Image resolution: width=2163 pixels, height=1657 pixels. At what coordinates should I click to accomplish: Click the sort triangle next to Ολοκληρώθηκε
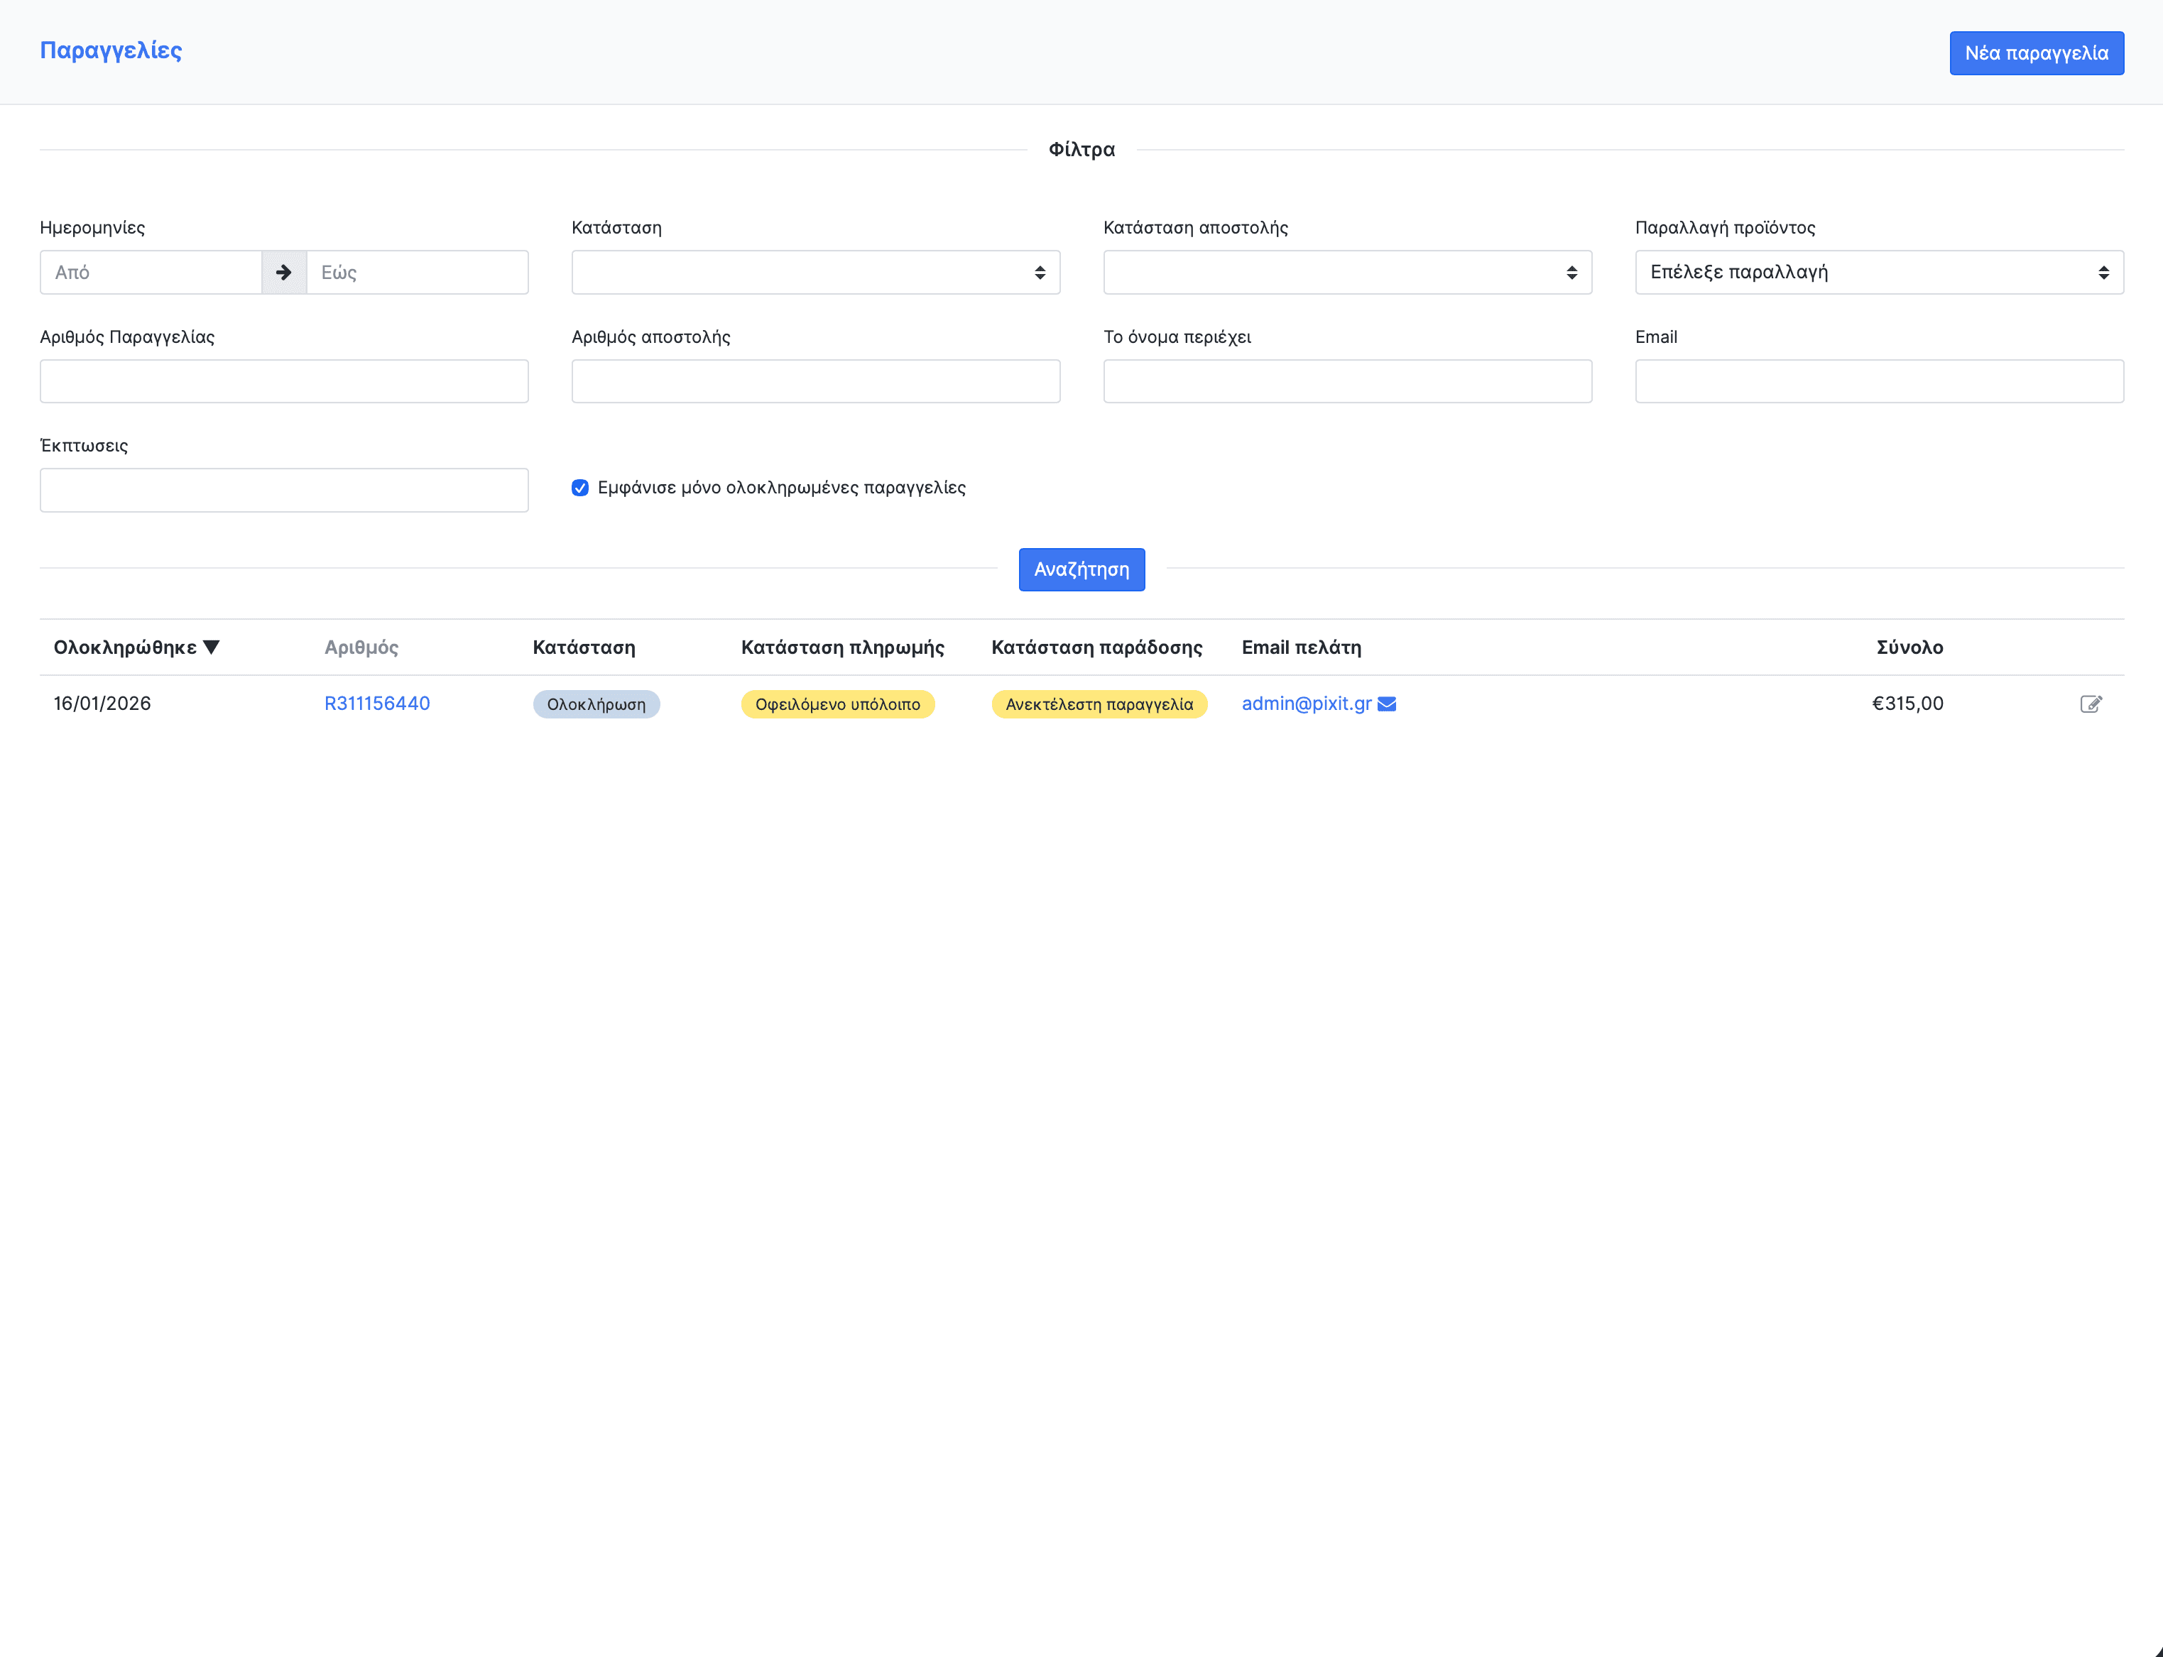[x=211, y=647]
